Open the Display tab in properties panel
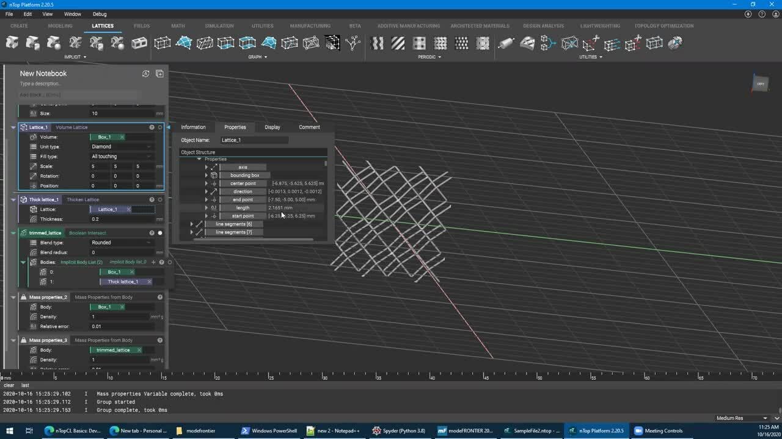 point(272,127)
